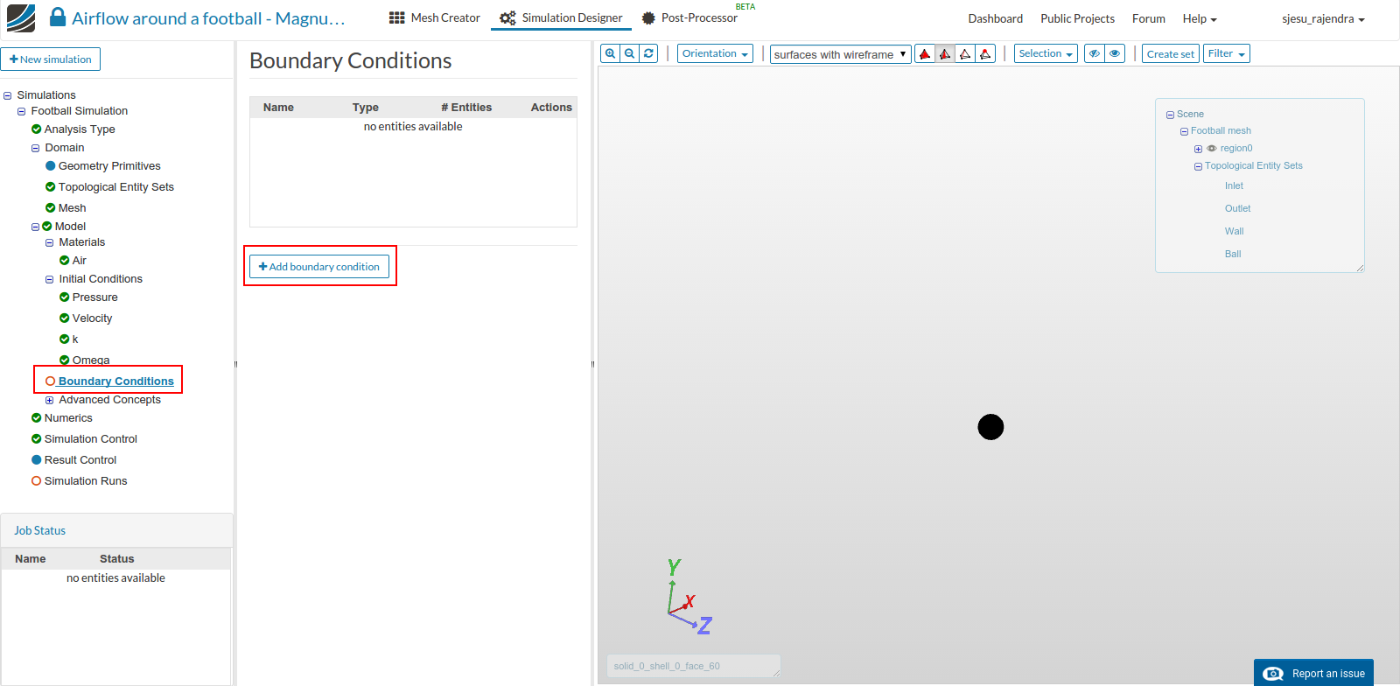Screen dimensions: 1400x686
Task: Open the Selection dropdown
Action: [1045, 53]
